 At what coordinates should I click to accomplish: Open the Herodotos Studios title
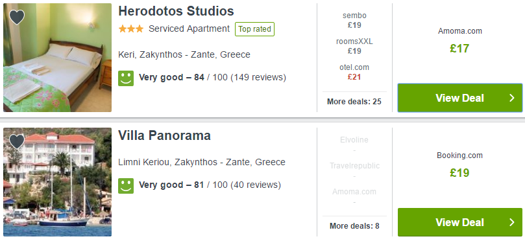point(176,11)
